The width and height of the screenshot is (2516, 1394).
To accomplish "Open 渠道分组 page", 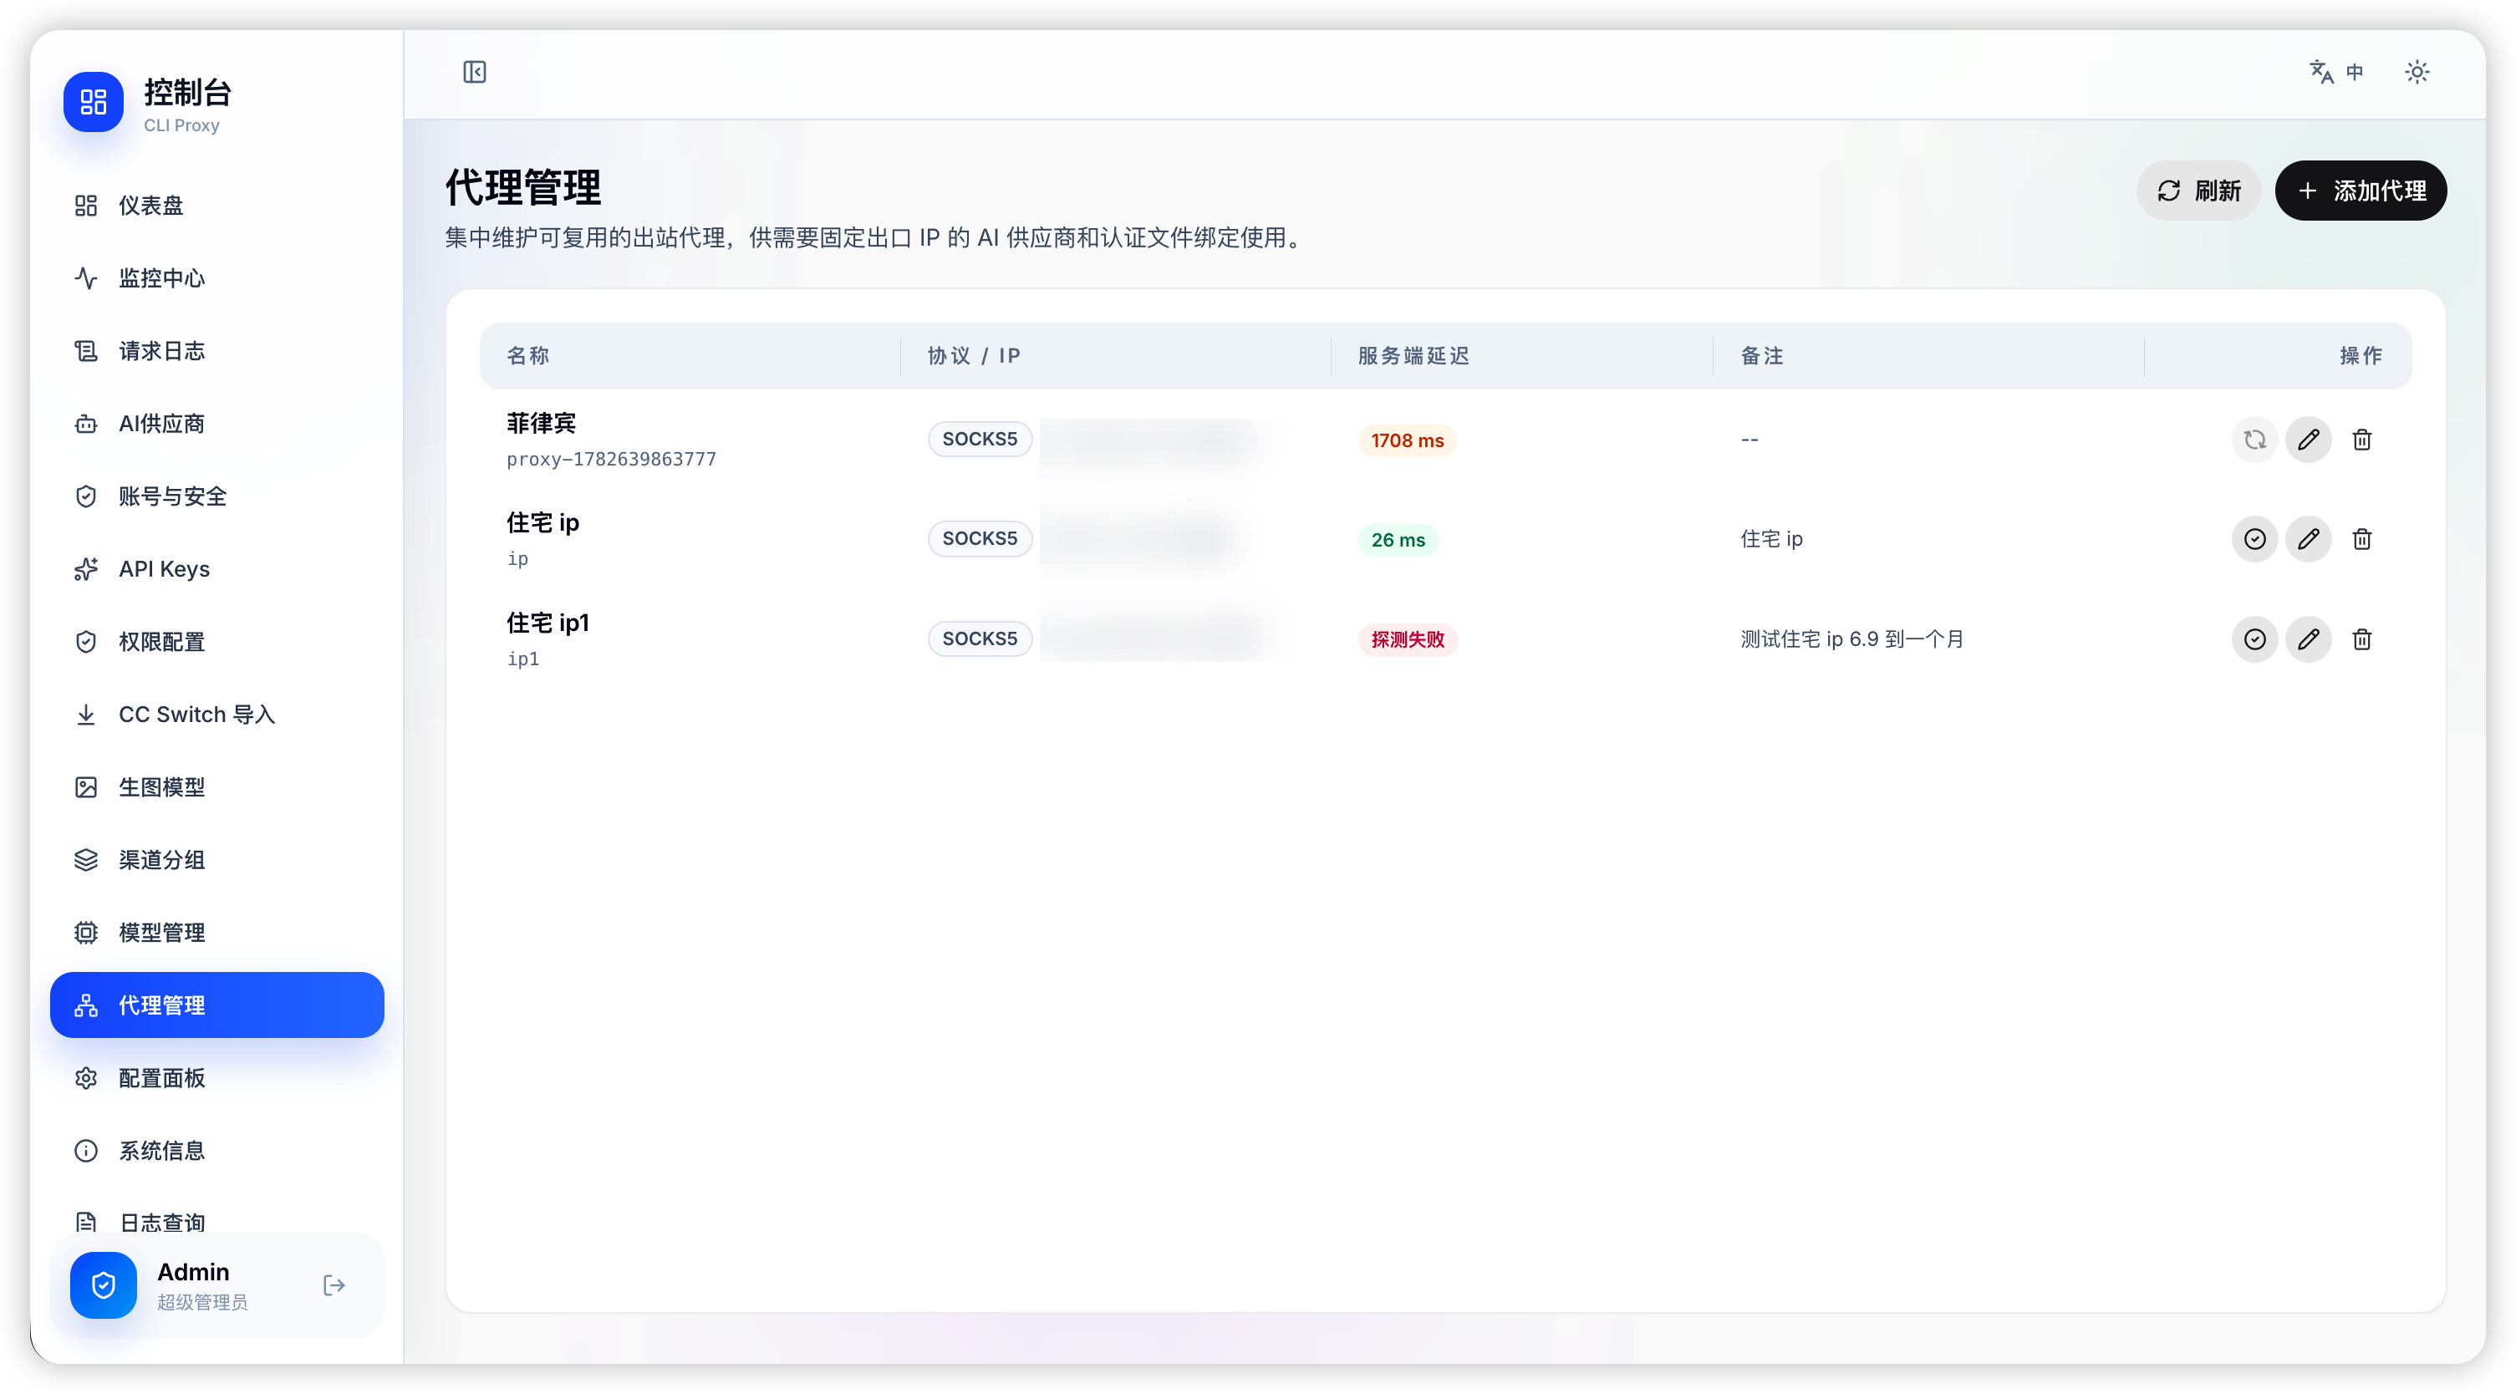I will click(216, 861).
